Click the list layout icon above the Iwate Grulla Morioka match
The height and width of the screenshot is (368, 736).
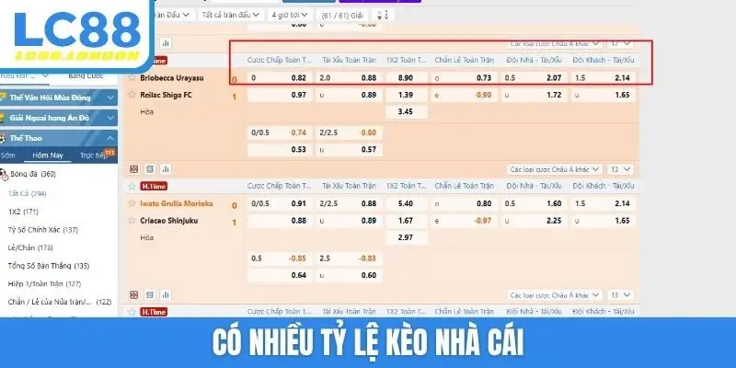pos(150,169)
